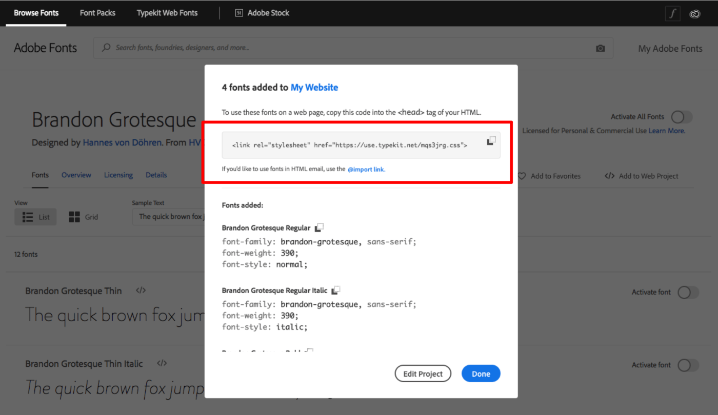Open the Creative Cloud icon
The width and height of the screenshot is (718, 415).
tap(695, 13)
